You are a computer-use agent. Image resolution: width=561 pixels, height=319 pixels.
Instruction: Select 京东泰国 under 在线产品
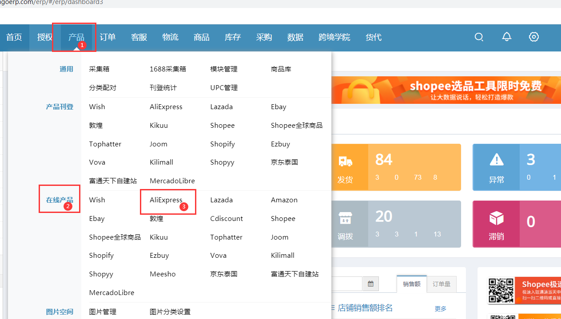(224, 274)
